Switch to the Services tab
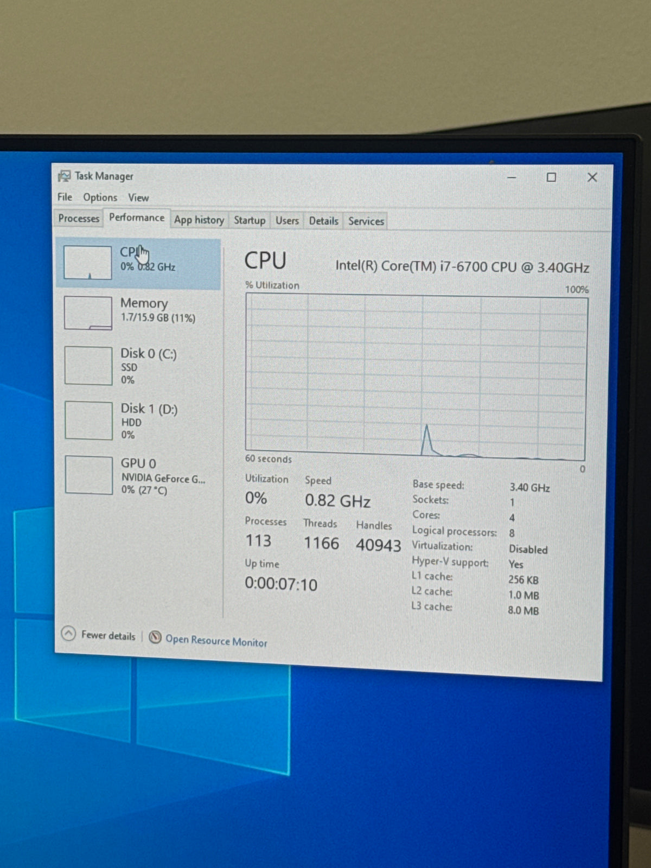Image resolution: width=651 pixels, height=868 pixels. (x=366, y=221)
